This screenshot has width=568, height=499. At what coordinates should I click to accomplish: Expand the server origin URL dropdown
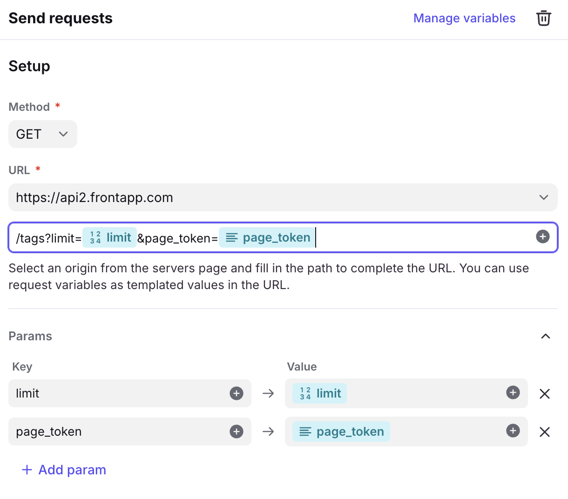pos(543,197)
